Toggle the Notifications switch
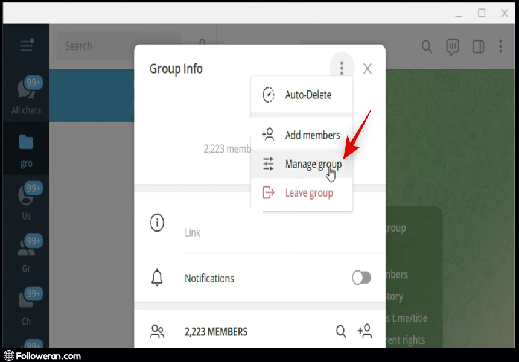 [361, 278]
